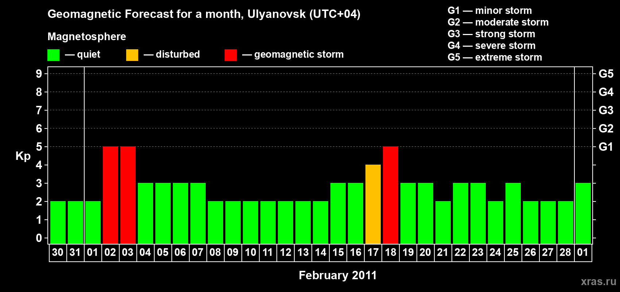Click the date cell labeled 20
Viewport: 620px width, 292px height.
[425, 253]
